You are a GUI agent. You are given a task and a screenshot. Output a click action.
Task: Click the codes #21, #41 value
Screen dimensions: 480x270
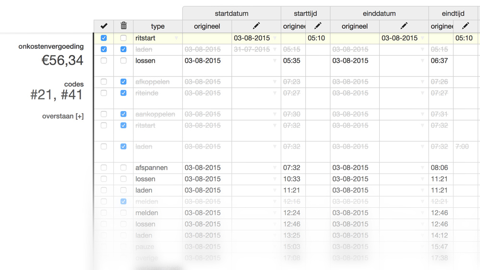[57, 95]
